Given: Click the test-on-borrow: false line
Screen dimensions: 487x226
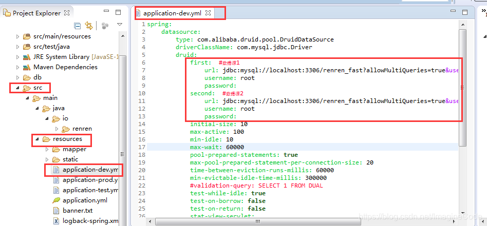Looking at the screenshot, I should point(228,201).
